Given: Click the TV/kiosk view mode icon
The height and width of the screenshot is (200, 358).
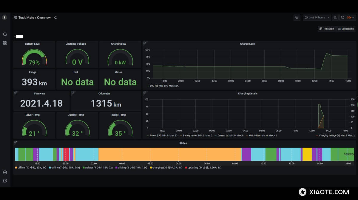Looking at the screenshot, I should (297, 18).
